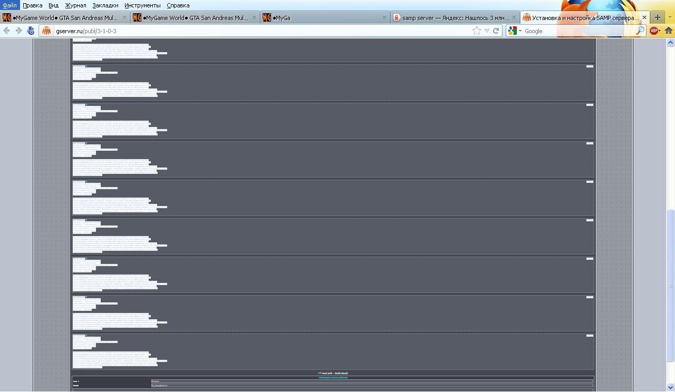
Task: Open the Журнал menu
Action: click(x=75, y=5)
